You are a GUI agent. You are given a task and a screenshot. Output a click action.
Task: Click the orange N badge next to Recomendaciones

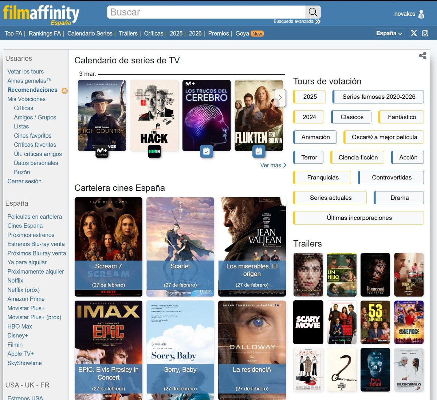(x=64, y=90)
